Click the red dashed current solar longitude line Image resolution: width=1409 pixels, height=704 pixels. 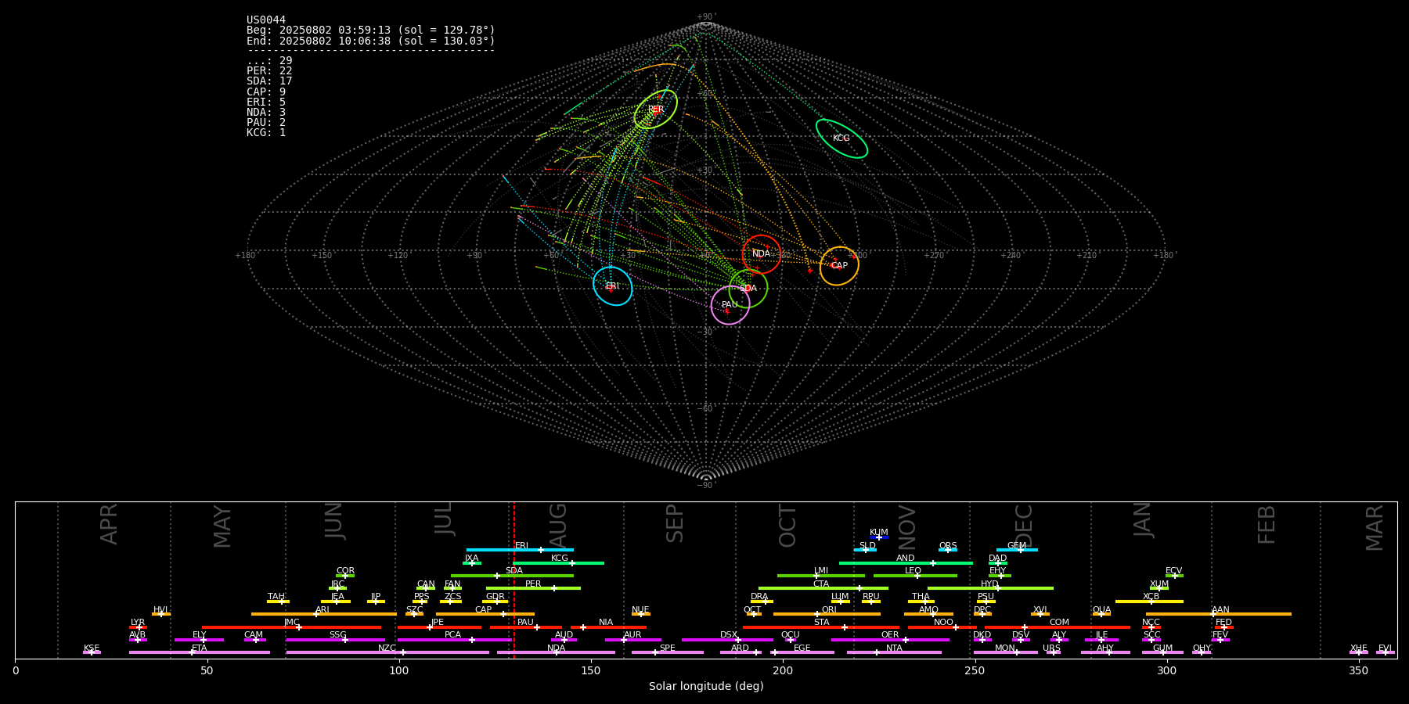pyautogui.click(x=514, y=580)
